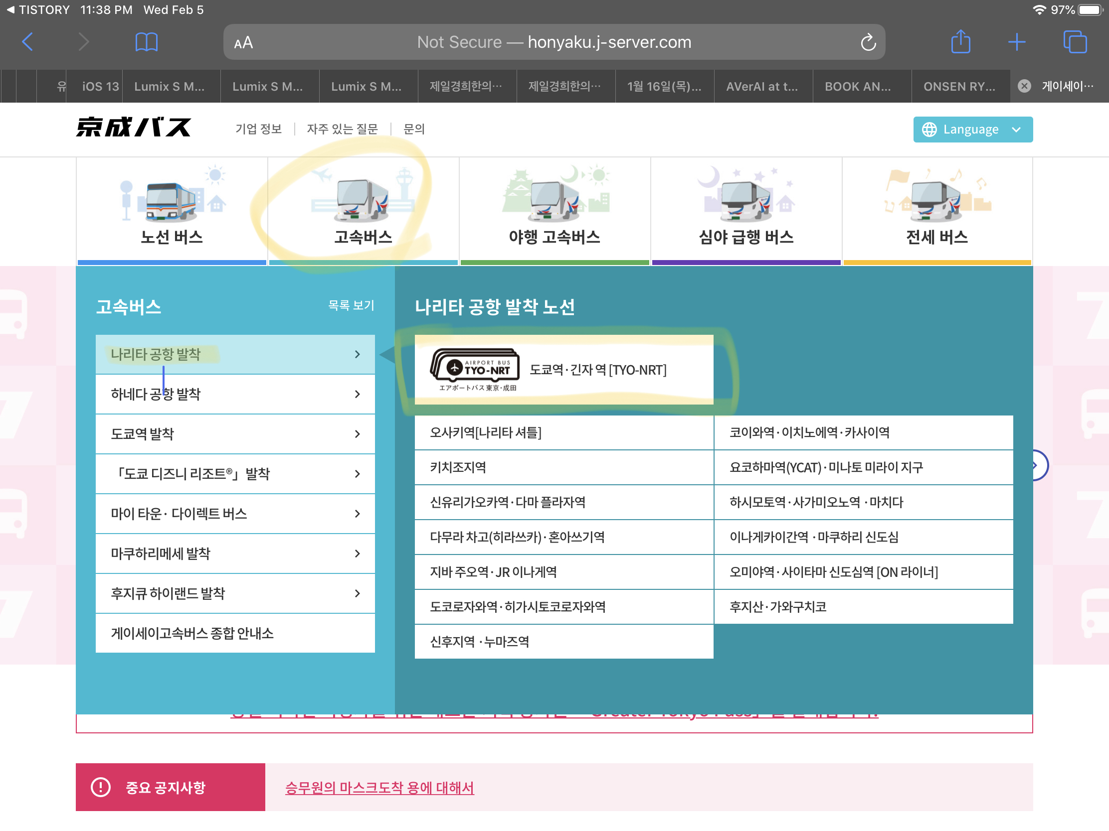
Task: Click the 중요 공지사항 alert icon
Action: [101, 788]
